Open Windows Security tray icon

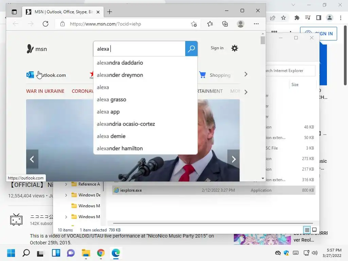pyautogui.click(x=286, y=253)
